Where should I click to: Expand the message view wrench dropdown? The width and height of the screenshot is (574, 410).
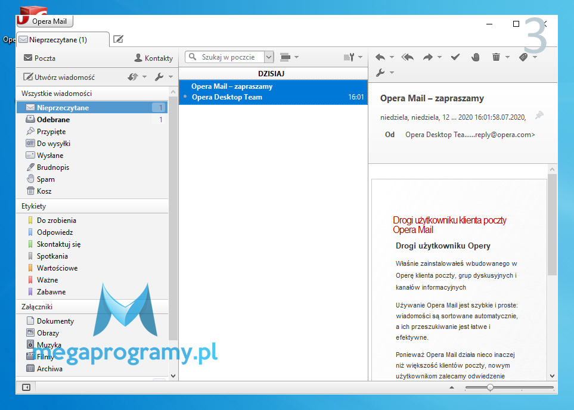click(392, 73)
